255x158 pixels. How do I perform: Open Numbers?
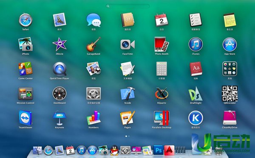pyautogui.click(x=93, y=118)
